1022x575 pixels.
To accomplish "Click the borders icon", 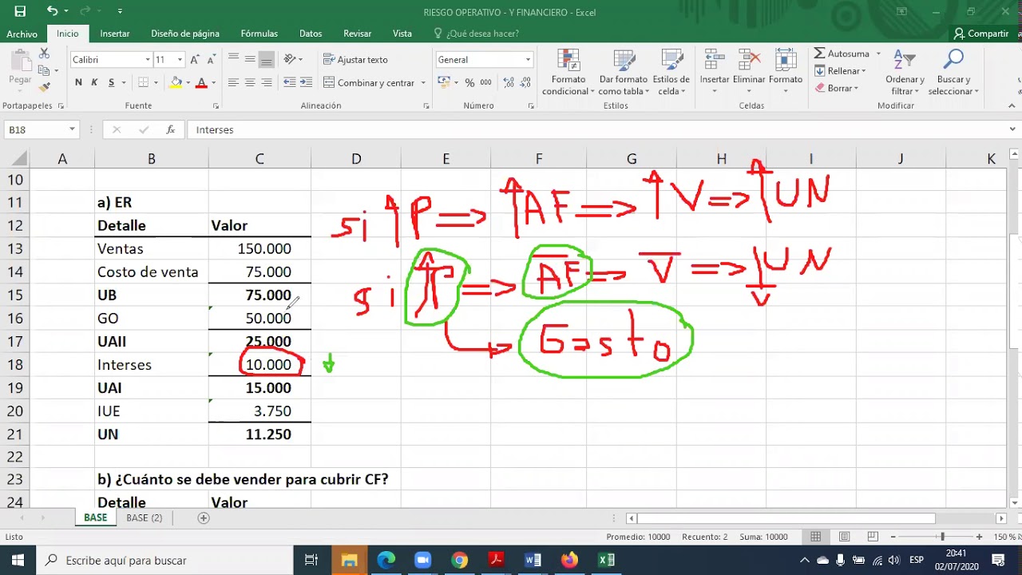I will click(x=144, y=82).
